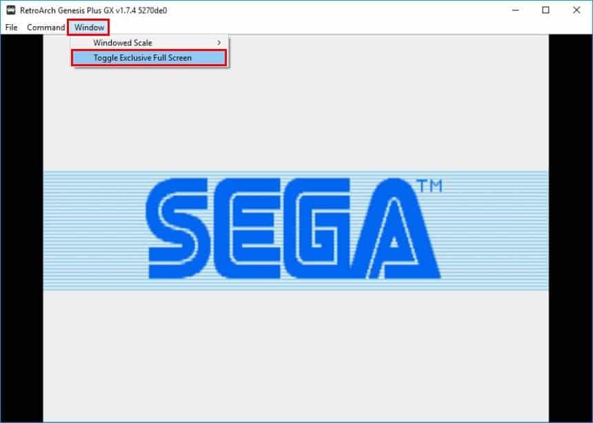The width and height of the screenshot is (593, 423).
Task: Click the SEGA logo in game view
Action: (x=294, y=228)
